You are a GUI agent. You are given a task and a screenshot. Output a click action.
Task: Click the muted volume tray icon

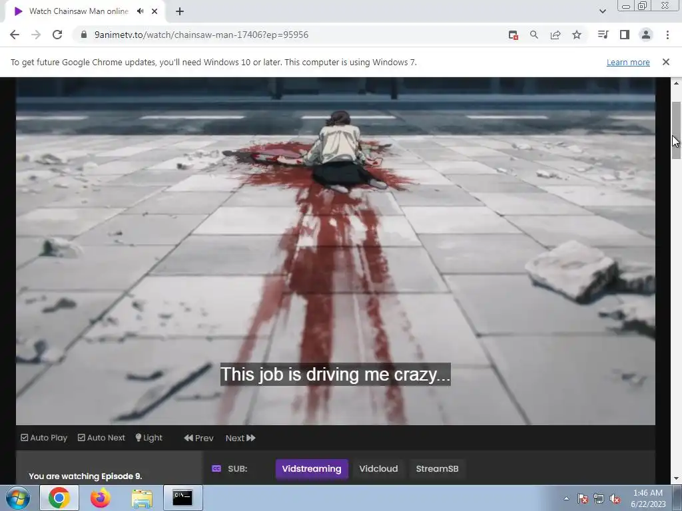click(615, 499)
